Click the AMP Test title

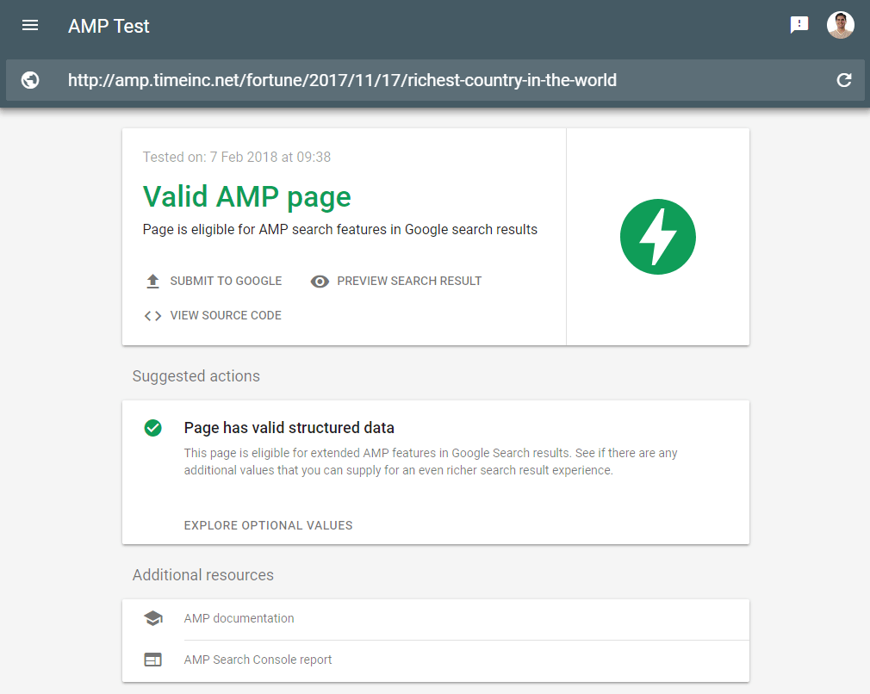(109, 26)
